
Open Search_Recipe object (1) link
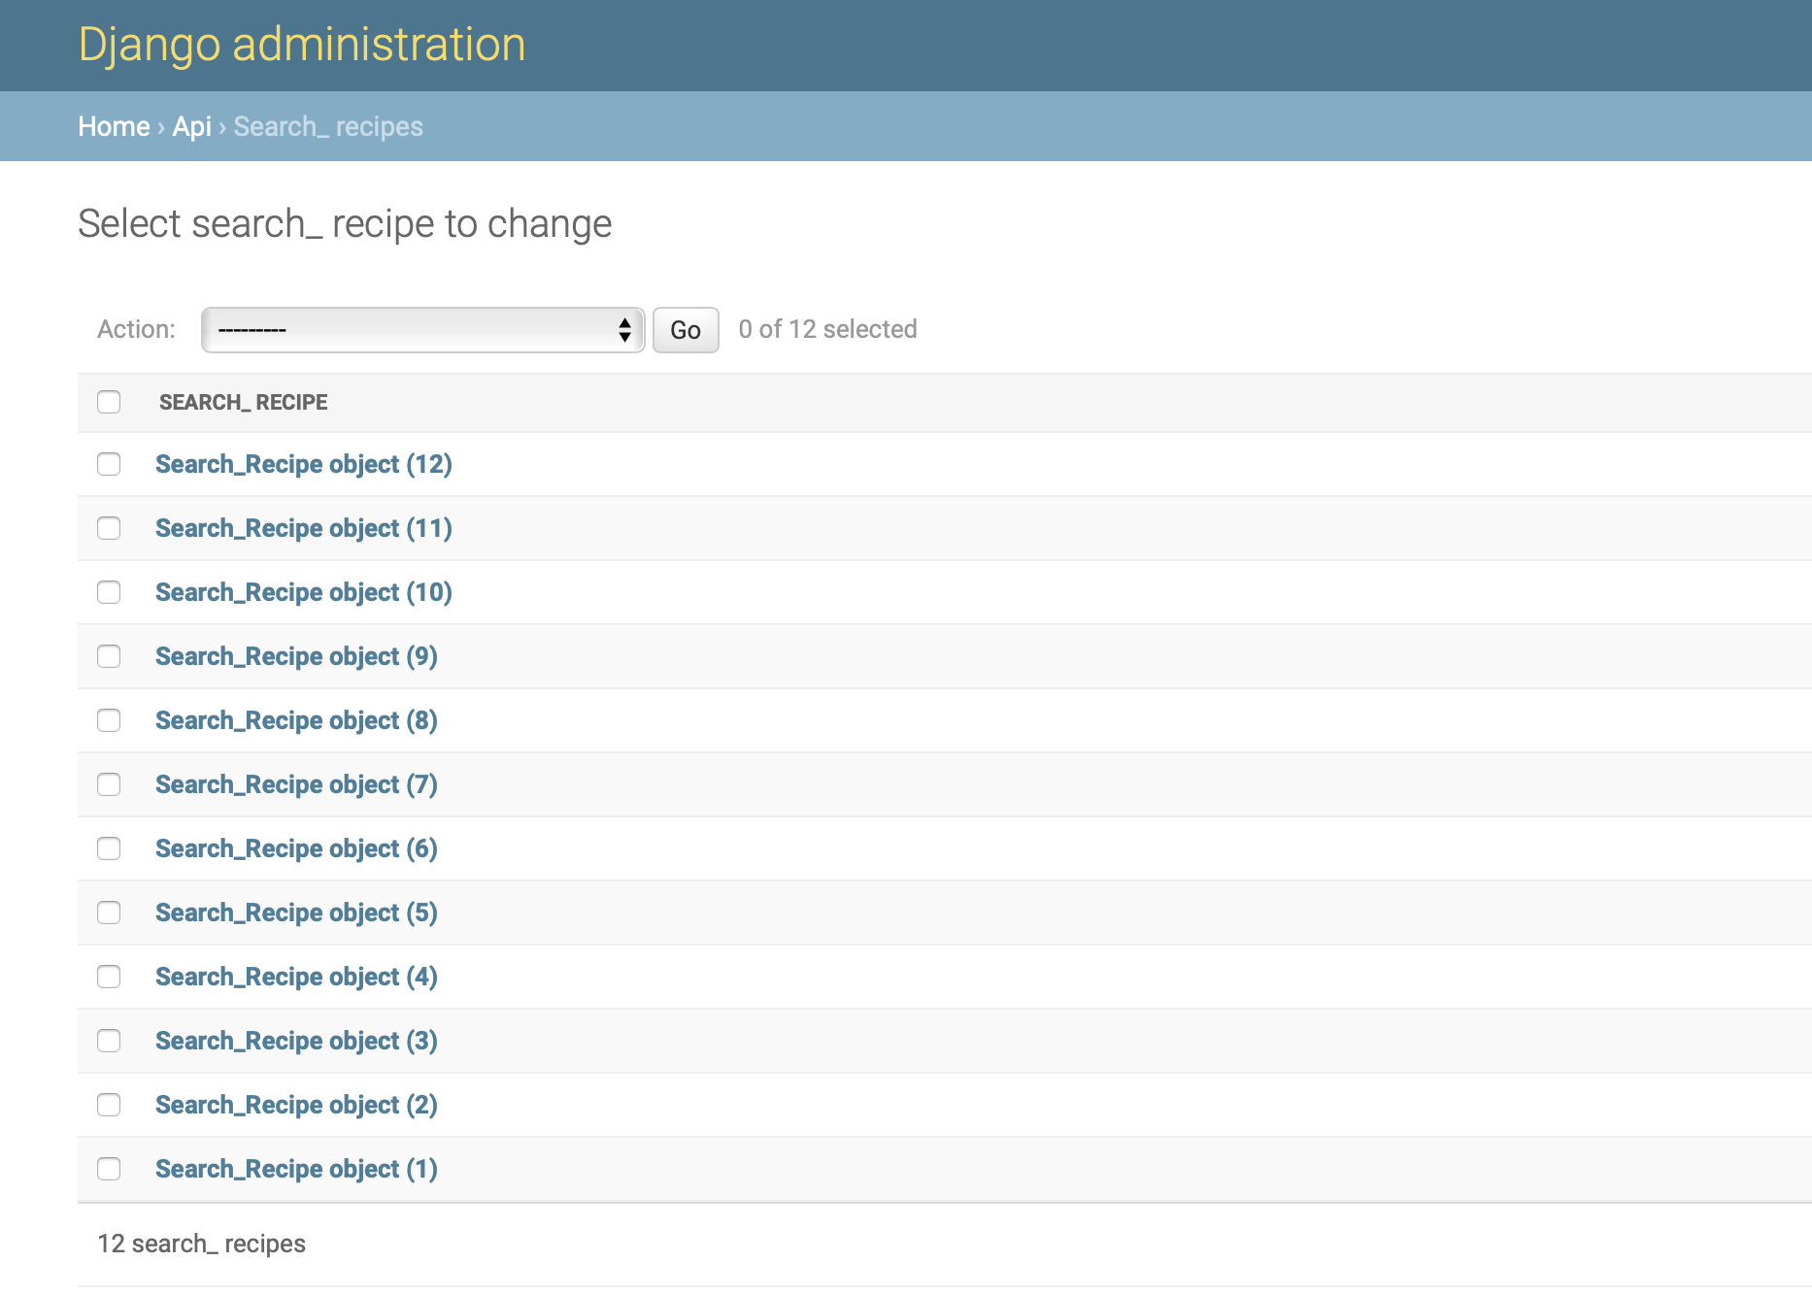pyautogui.click(x=296, y=1169)
